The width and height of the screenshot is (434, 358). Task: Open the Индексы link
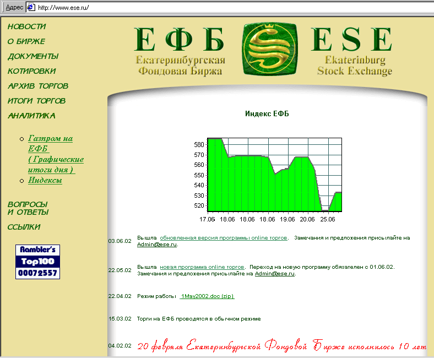click(x=45, y=180)
